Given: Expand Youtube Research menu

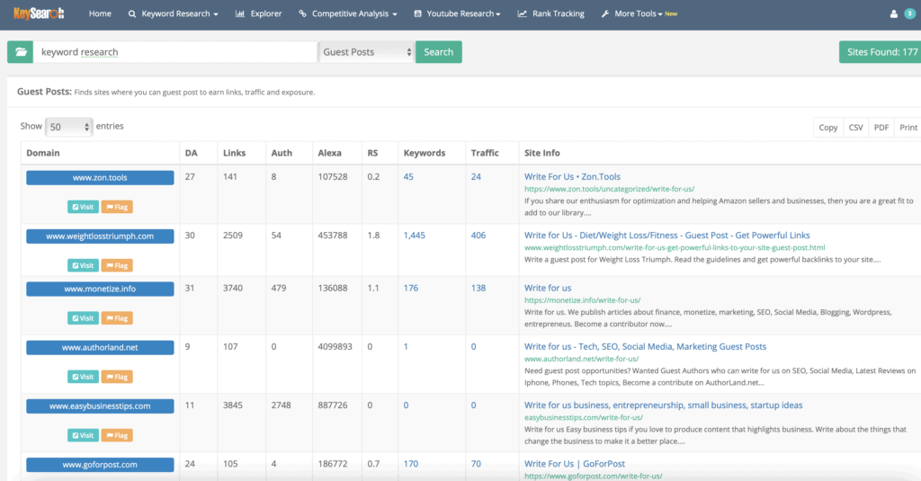Looking at the screenshot, I should 458,13.
